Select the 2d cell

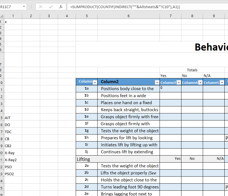pos(87,187)
